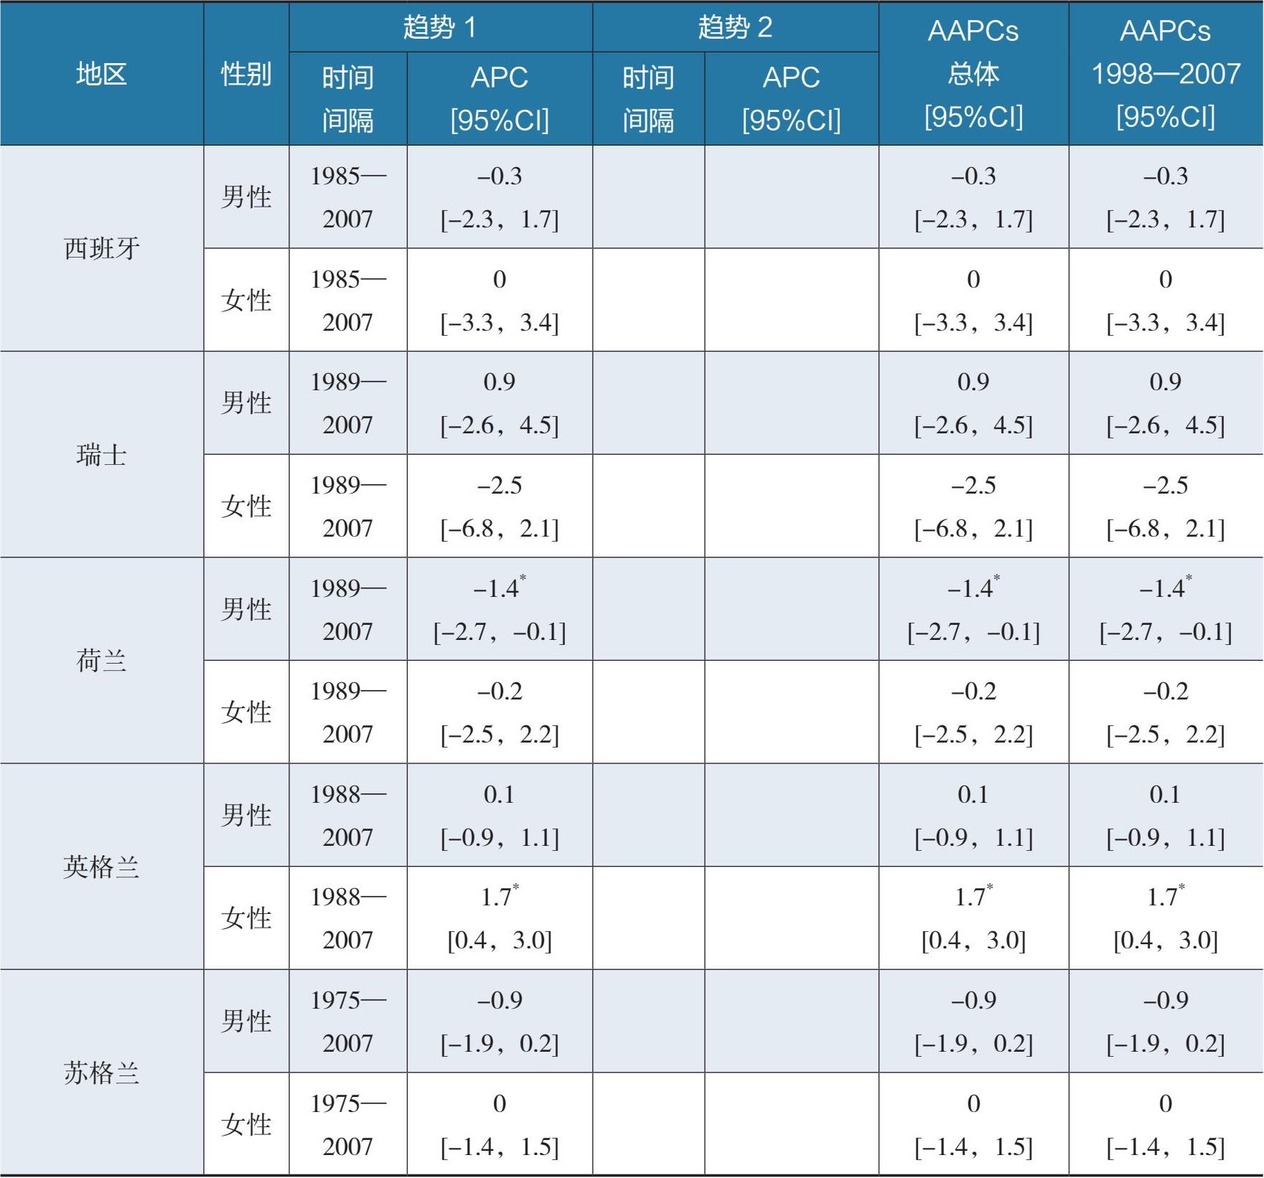This screenshot has width=1264, height=1178.
Task: Click Scotland male 1975—2007 interval cell
Action: [x=348, y=1021]
